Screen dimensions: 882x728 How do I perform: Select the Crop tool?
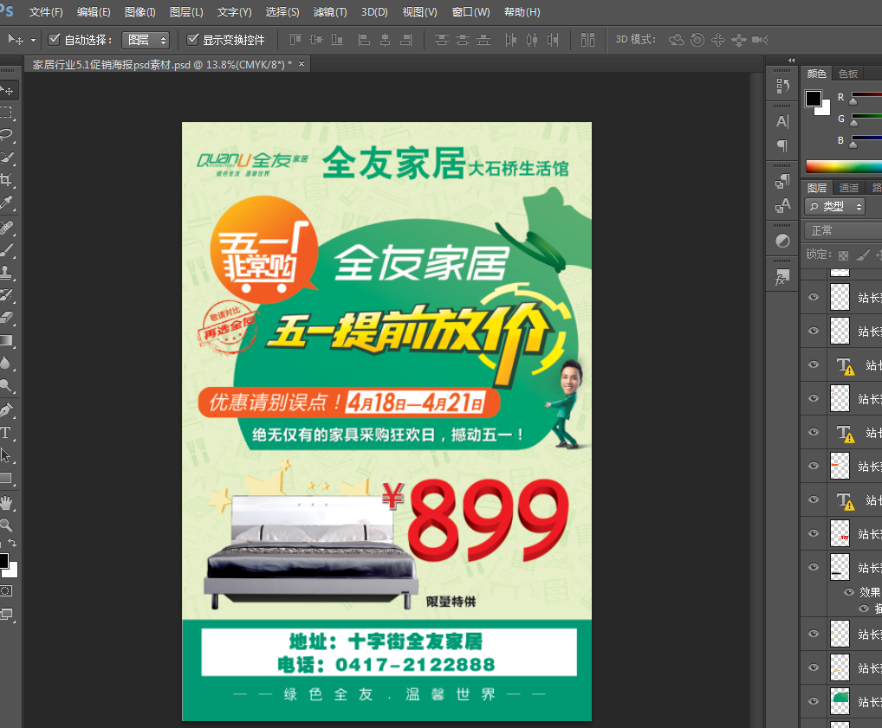pos(6,180)
